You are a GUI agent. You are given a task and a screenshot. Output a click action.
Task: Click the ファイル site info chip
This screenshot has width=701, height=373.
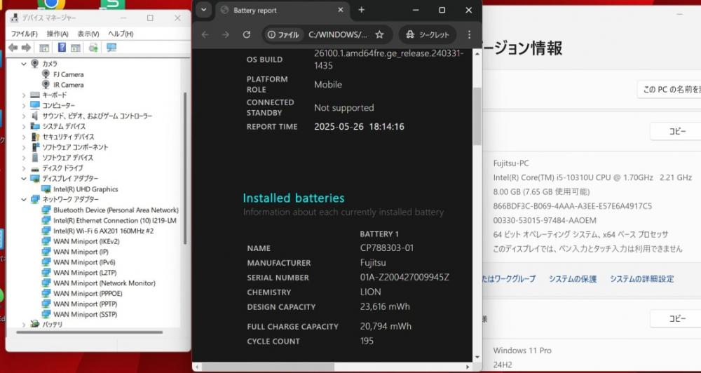click(283, 34)
